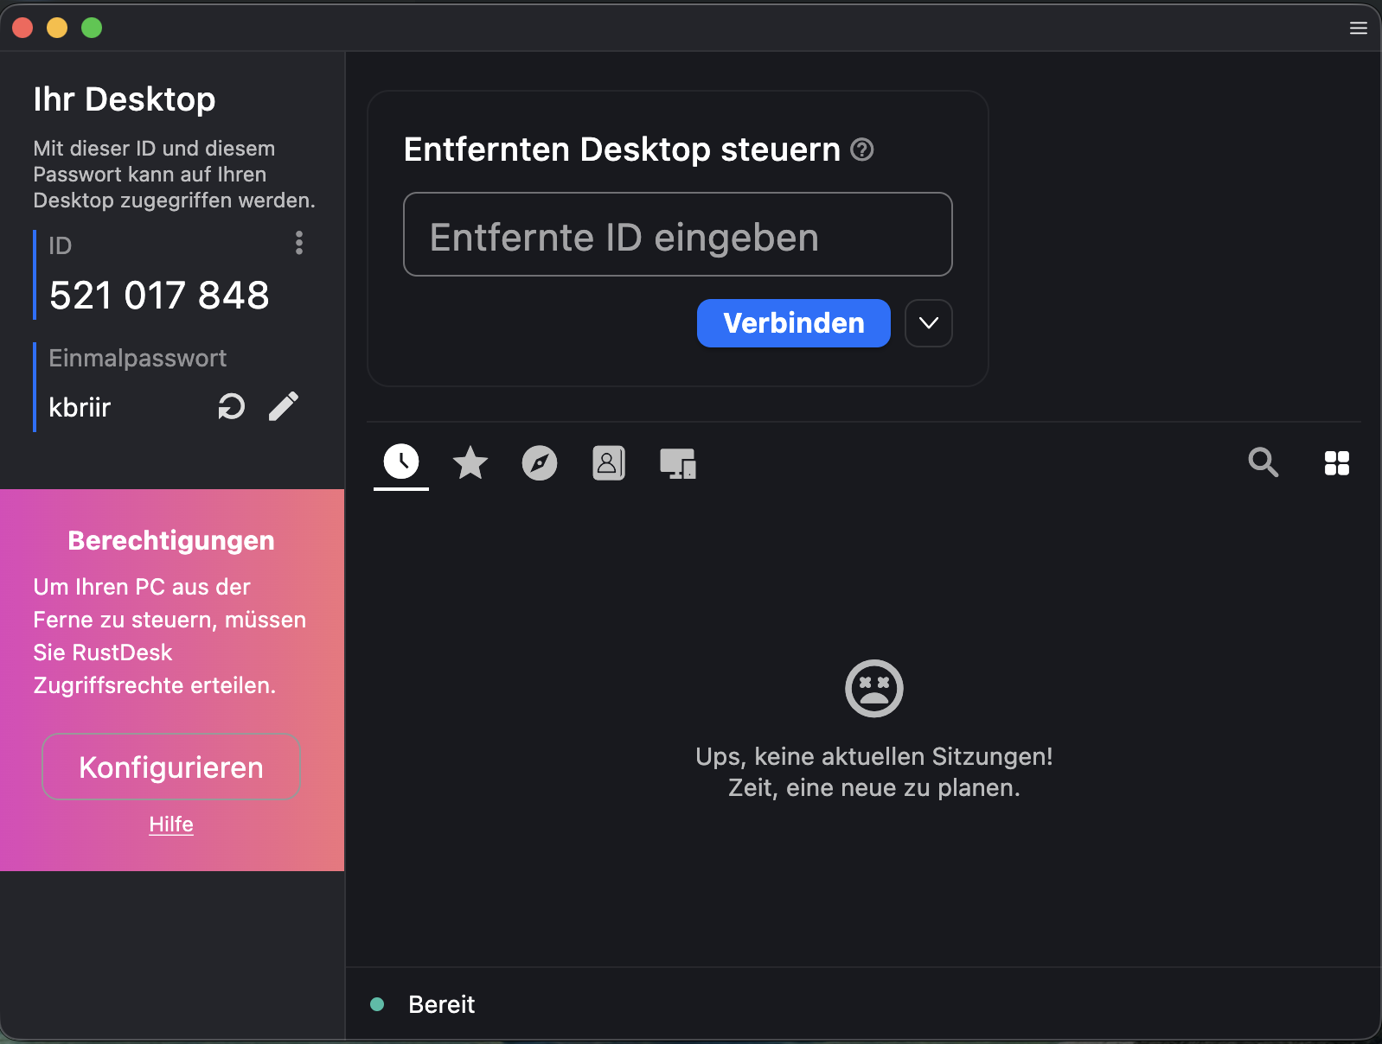Open the three-dot menu beside ID
The height and width of the screenshot is (1044, 1382).
pyautogui.click(x=299, y=243)
